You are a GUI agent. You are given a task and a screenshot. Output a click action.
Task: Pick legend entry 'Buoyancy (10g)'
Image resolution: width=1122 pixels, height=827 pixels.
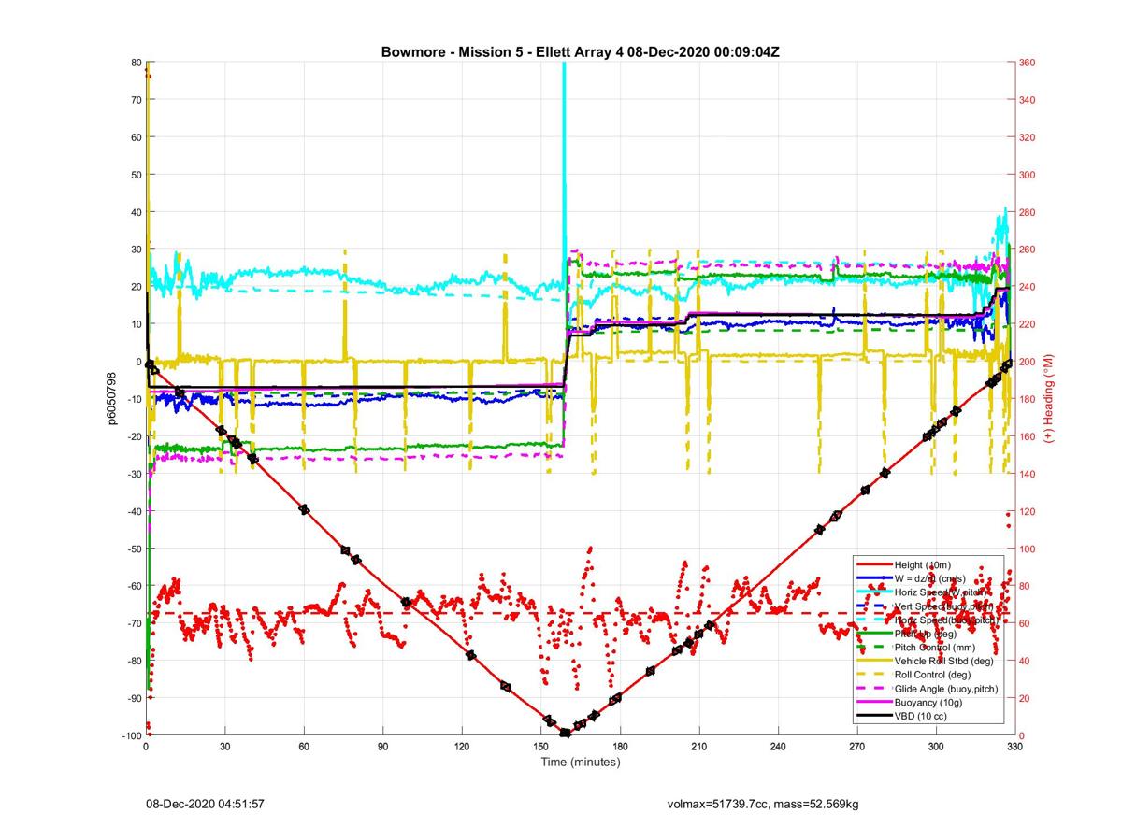927,702
